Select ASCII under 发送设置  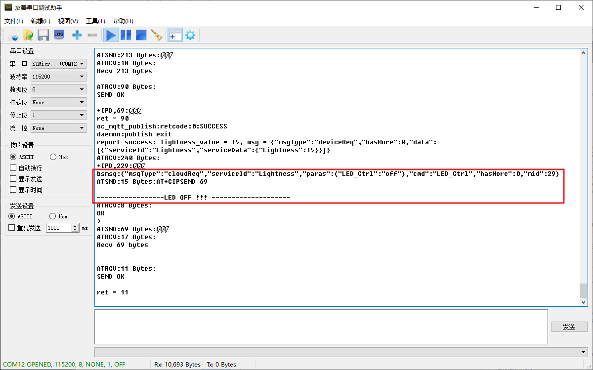coord(21,216)
